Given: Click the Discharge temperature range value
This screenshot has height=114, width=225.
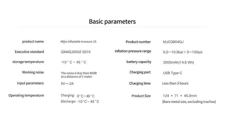Looking at the screenshot, I should click(88, 102).
